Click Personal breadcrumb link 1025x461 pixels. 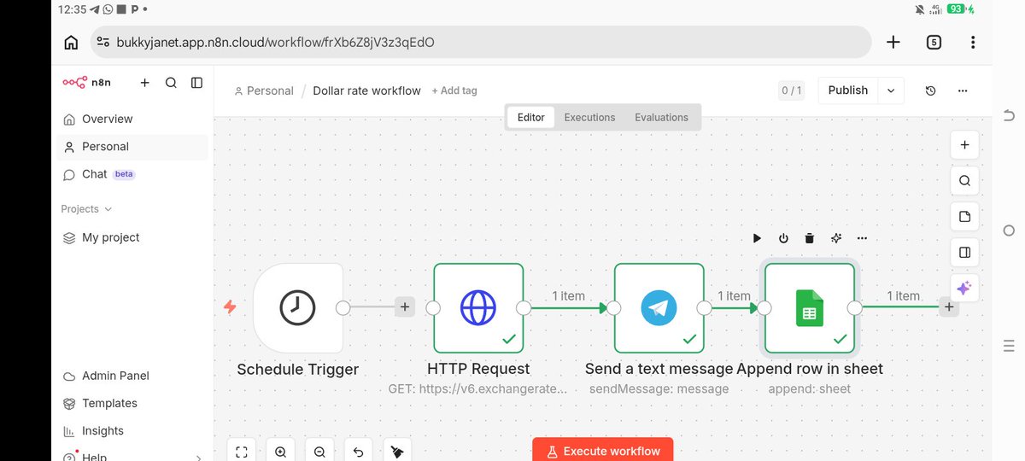264,90
